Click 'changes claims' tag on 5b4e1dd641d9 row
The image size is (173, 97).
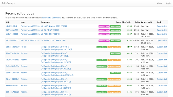114,79
